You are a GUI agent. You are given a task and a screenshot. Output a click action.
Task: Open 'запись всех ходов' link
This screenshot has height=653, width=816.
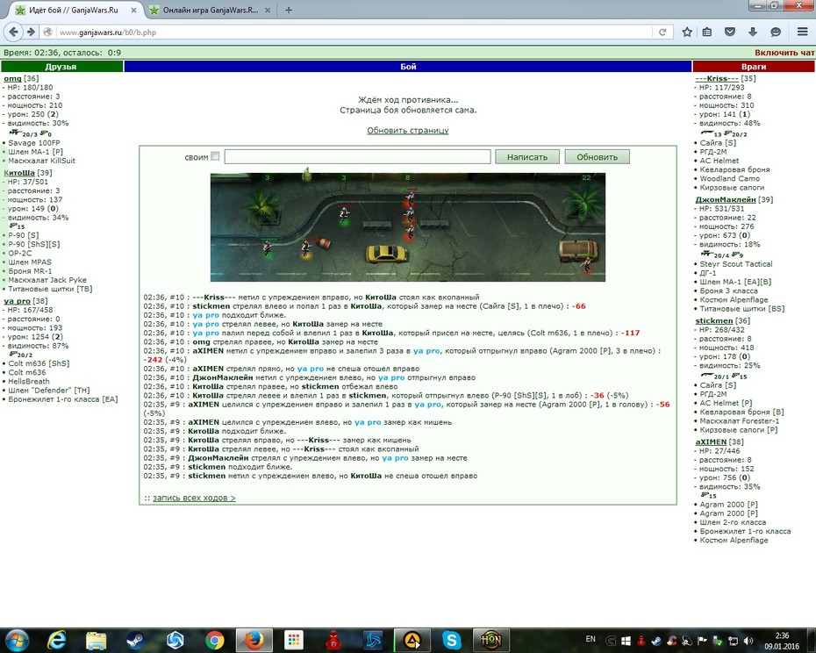pyautogui.click(x=194, y=498)
